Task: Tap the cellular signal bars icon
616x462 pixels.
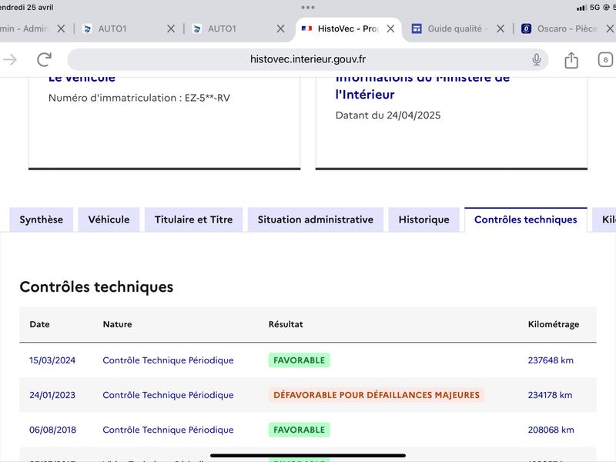Action: pos(581,8)
